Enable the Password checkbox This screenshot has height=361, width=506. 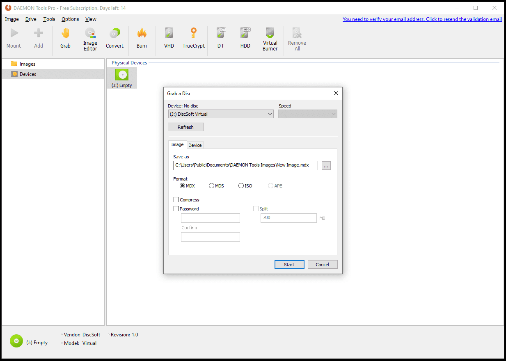(x=176, y=209)
